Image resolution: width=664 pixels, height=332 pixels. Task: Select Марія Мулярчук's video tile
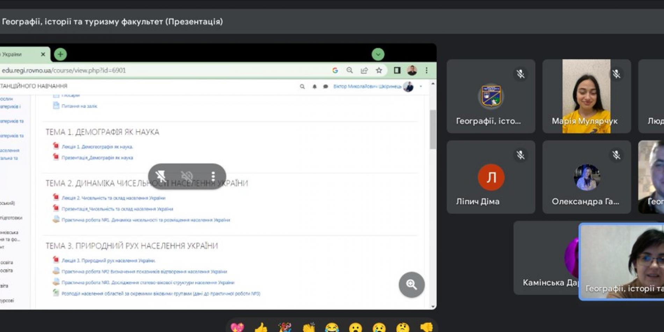point(586,96)
